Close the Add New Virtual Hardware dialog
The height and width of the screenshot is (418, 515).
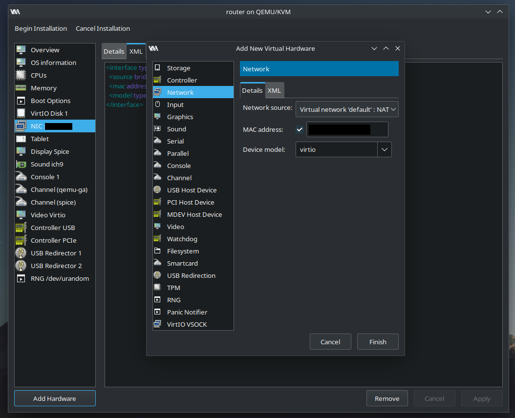[398, 48]
